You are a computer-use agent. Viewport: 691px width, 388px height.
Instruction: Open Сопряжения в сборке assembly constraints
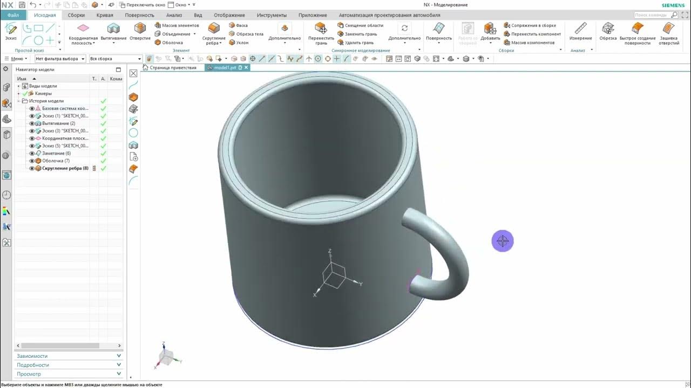(530, 25)
